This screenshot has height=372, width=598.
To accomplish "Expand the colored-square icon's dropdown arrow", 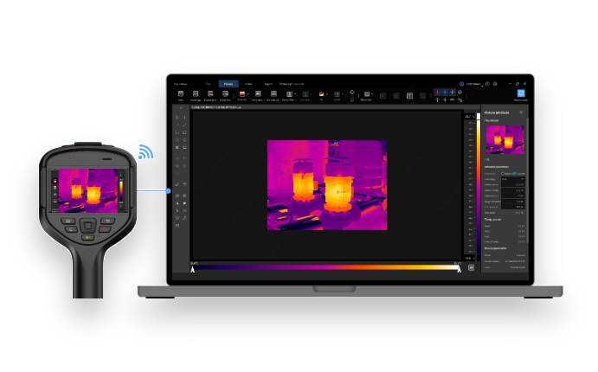I will pos(327,94).
